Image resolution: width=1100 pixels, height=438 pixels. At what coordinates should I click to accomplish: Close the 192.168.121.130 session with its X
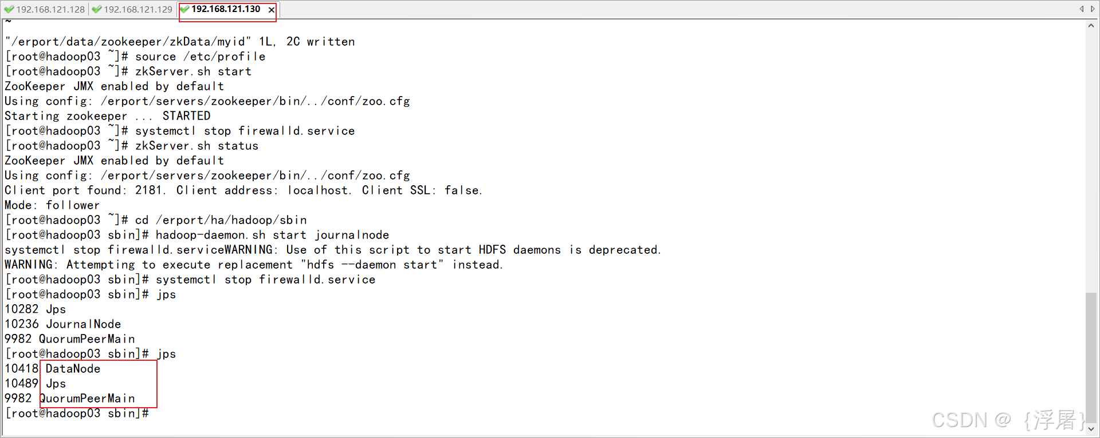(272, 9)
